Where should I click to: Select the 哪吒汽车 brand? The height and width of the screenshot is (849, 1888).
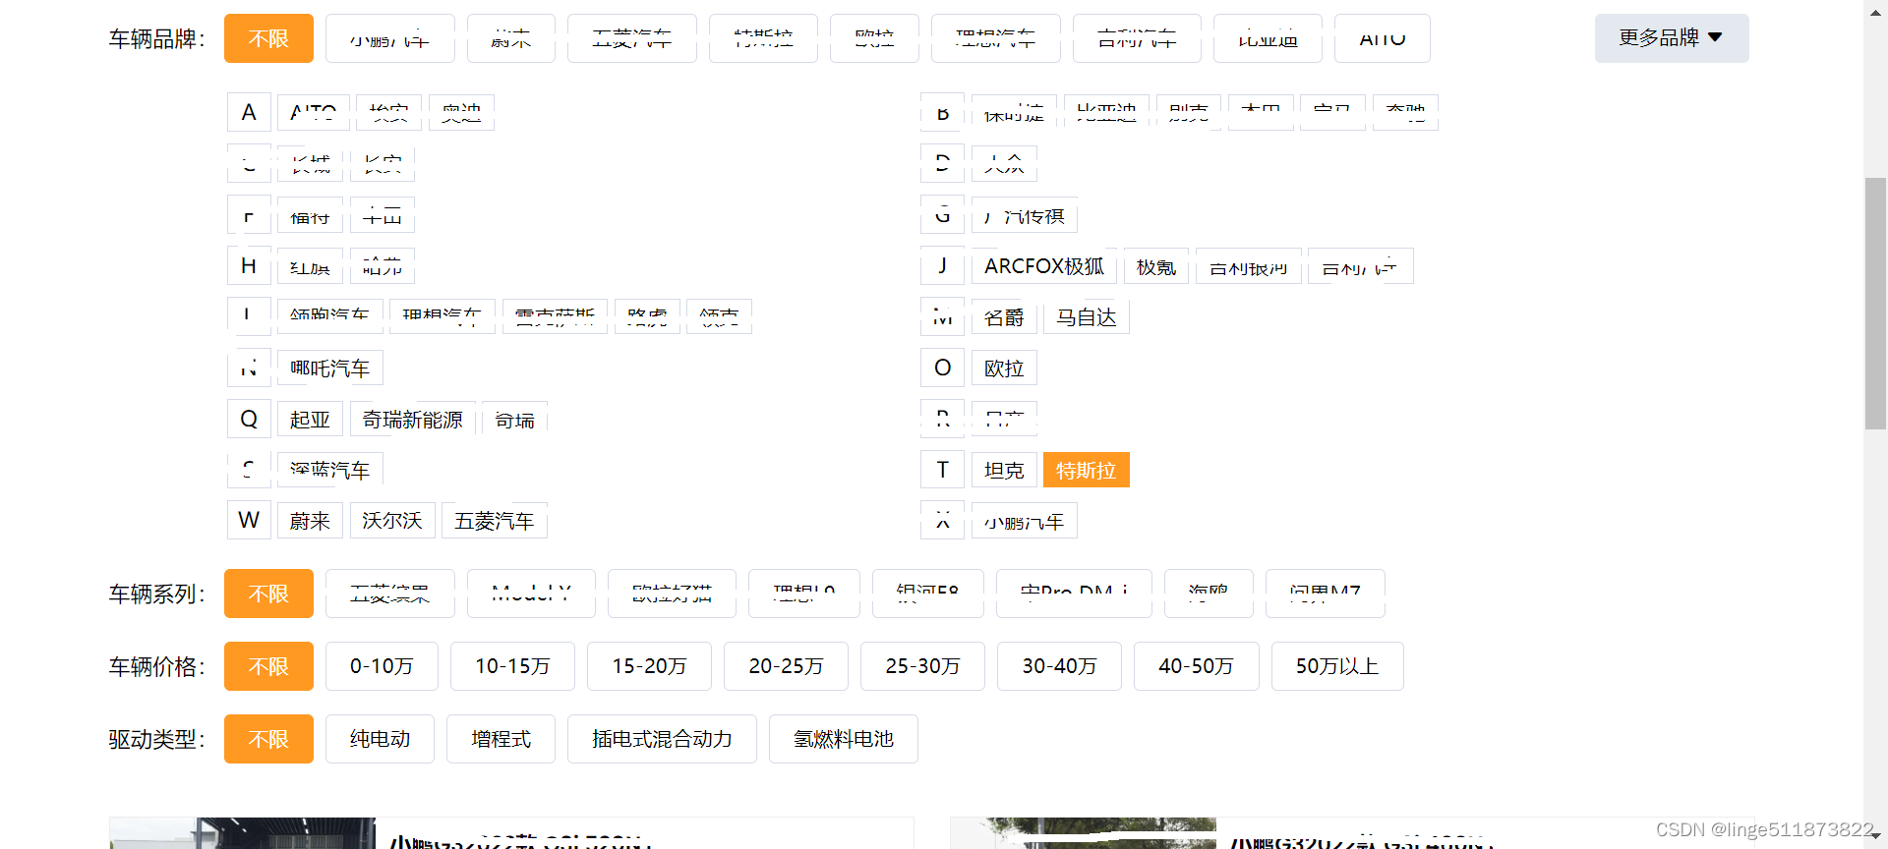pyautogui.click(x=329, y=368)
